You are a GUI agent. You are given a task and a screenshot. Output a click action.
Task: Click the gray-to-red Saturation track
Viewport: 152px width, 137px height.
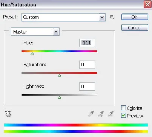(x=59, y=73)
